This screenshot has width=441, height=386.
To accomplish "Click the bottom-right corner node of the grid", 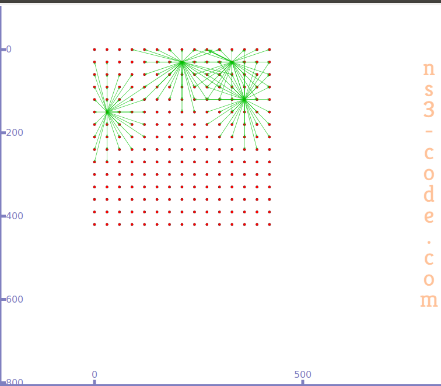I will coord(269,224).
